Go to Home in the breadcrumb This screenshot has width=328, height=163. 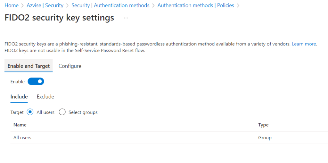click(x=12, y=5)
